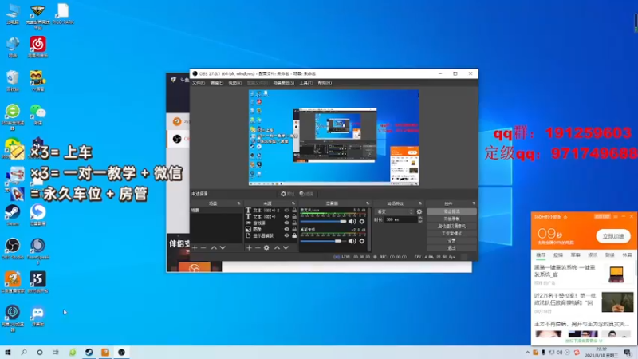Open the transition properties gear icon
This screenshot has height=359, width=638.
click(419, 211)
